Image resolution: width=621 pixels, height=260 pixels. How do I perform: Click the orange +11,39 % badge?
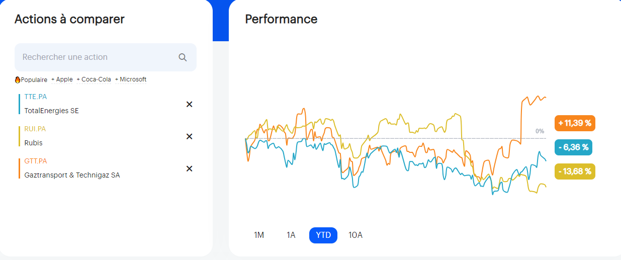[x=575, y=123]
